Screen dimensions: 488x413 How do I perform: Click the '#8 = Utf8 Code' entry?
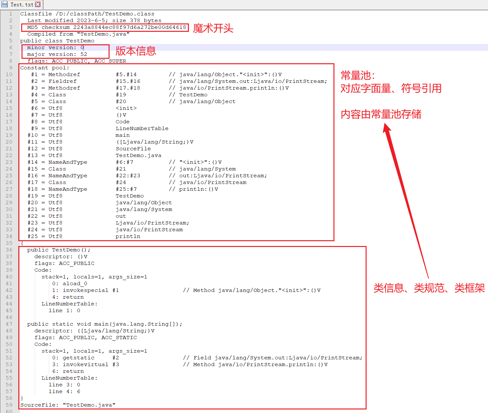[80, 122]
